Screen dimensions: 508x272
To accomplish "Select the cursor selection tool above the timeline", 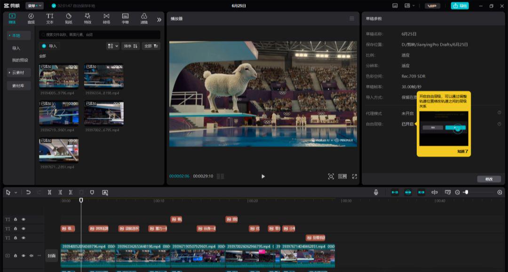I will [x=8, y=193].
